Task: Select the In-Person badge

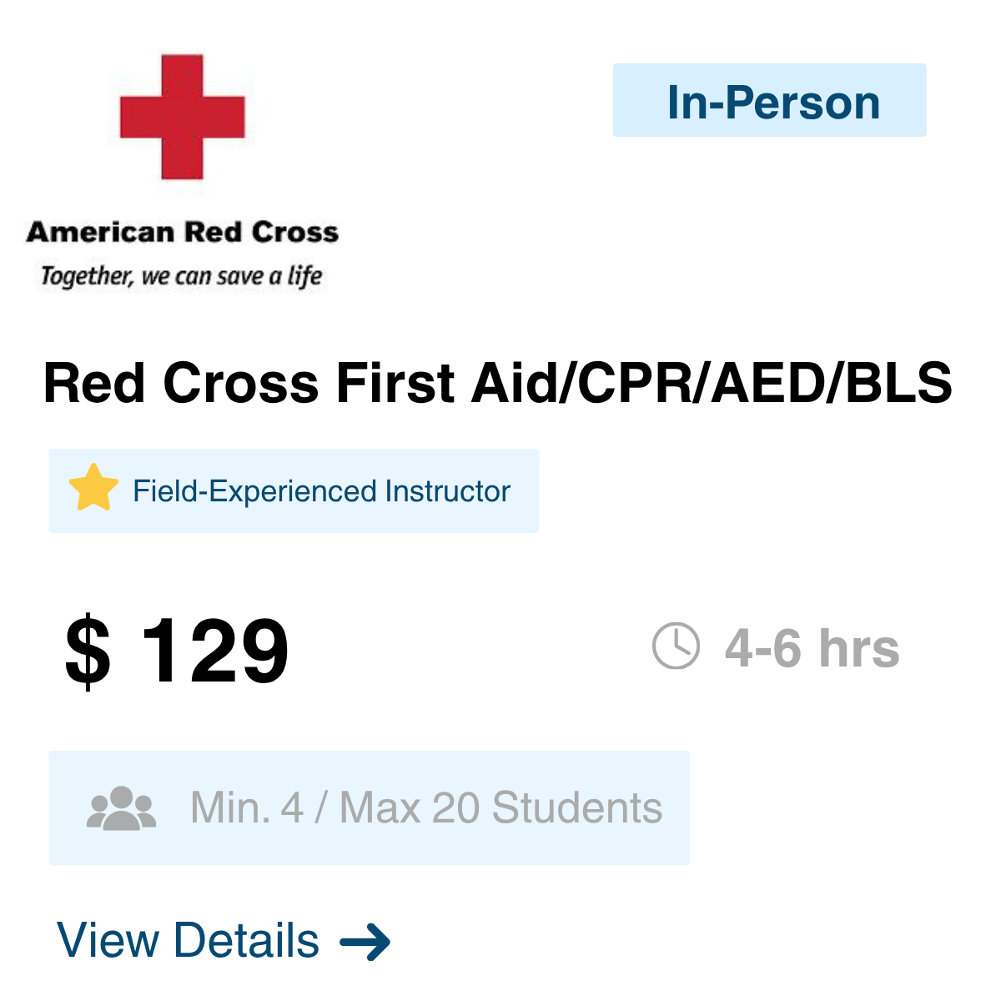Action: point(769,100)
